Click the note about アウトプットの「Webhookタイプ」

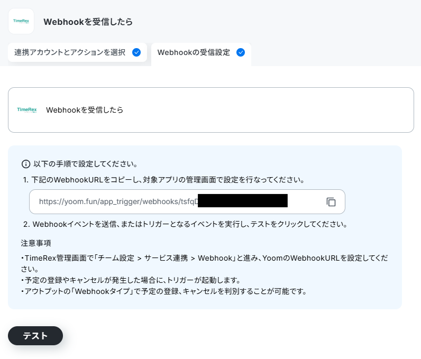(164, 291)
